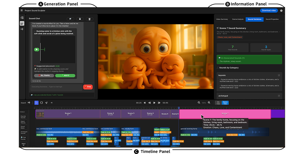Select the pointer selection tool in the timeline toolbar
Viewport: 305px width, 154px height.
pyautogui.click(x=36, y=103)
